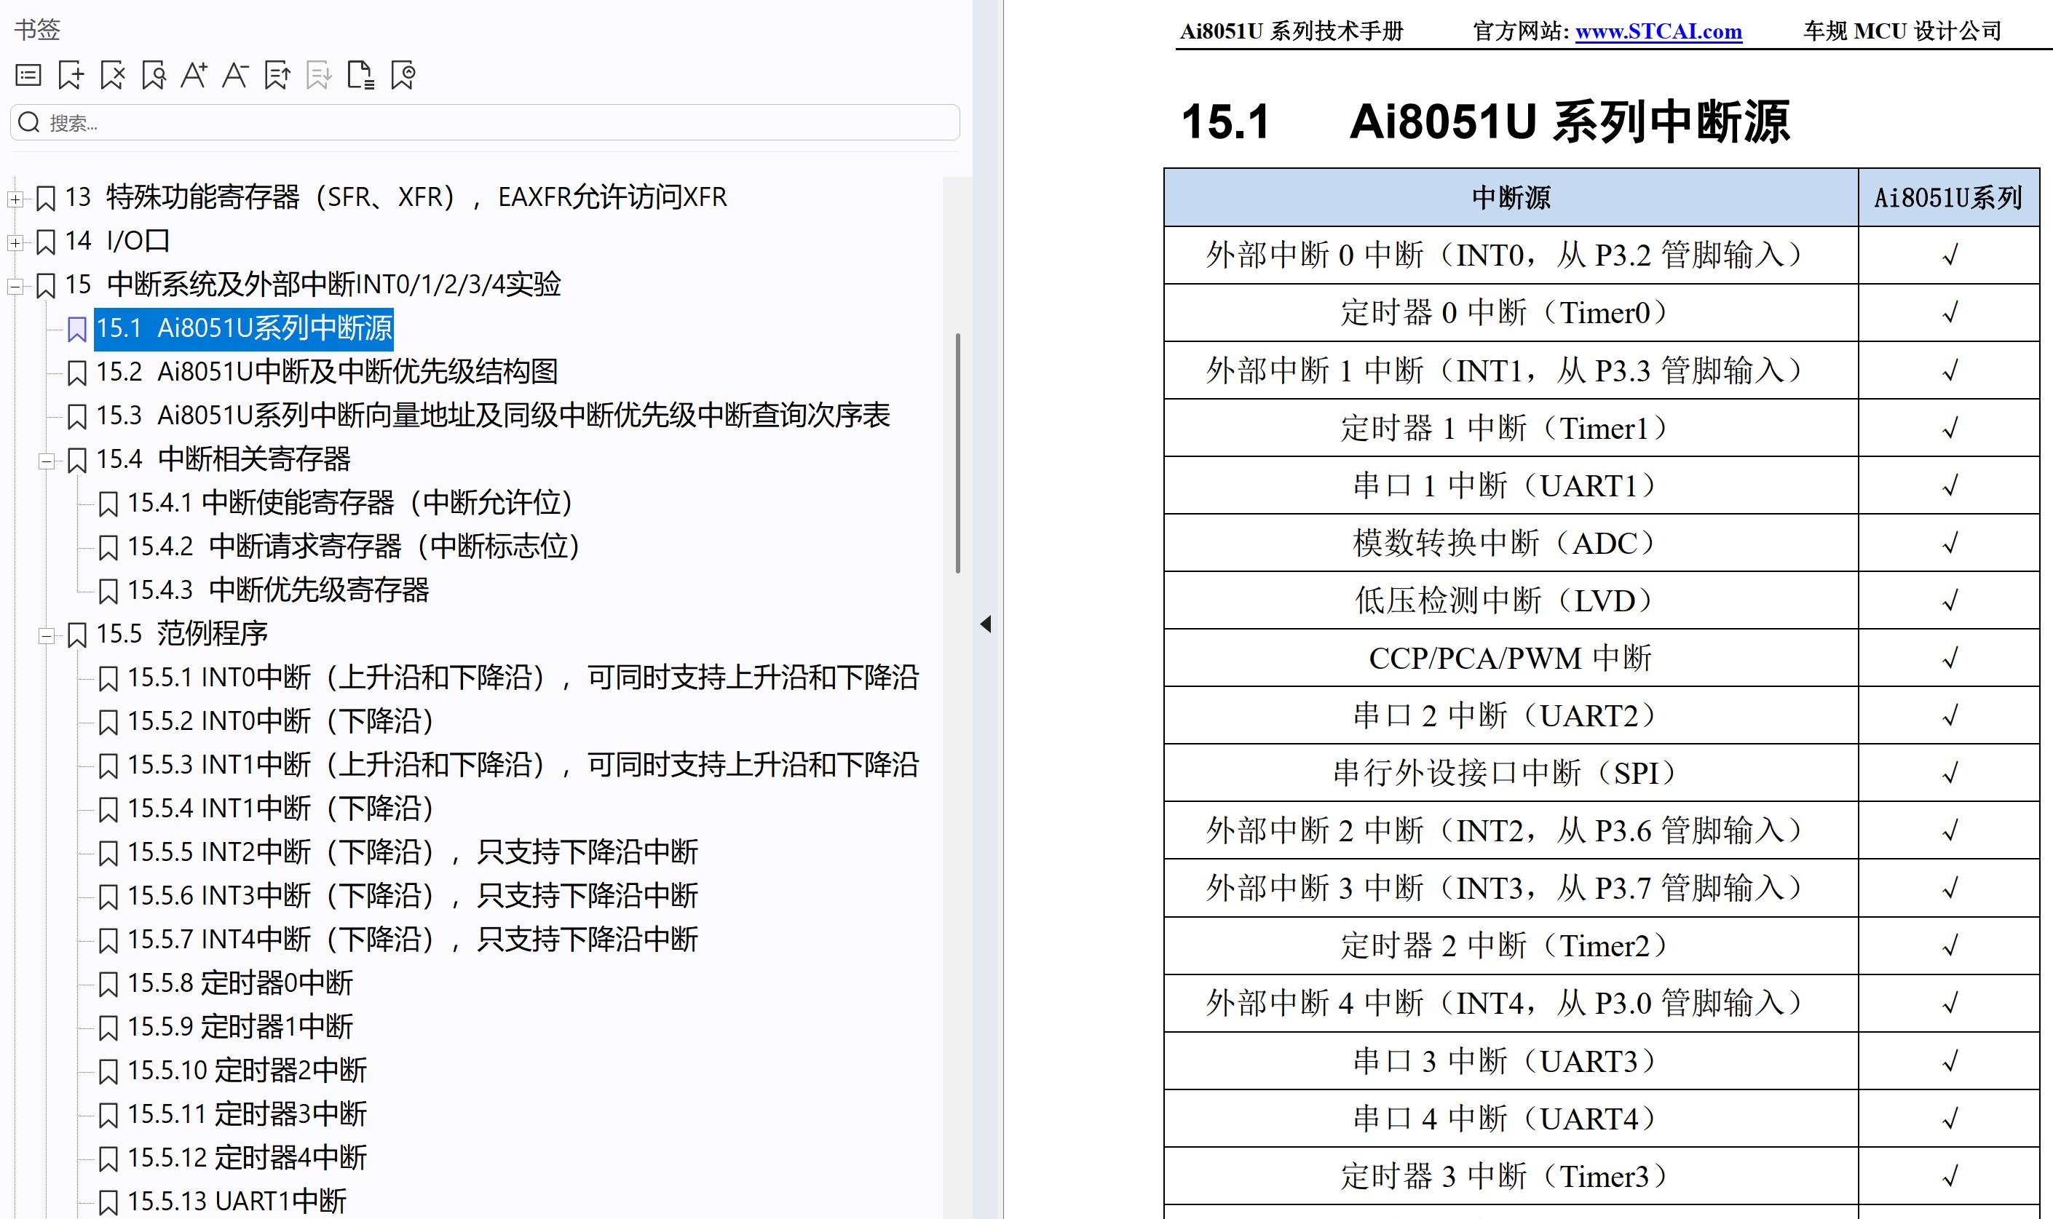Click bookmark icon beside 15 中断系统及外部中断

(x=46, y=285)
